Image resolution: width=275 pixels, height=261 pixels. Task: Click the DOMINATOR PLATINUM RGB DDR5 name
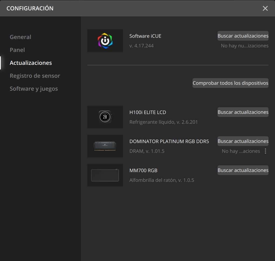[x=169, y=142]
